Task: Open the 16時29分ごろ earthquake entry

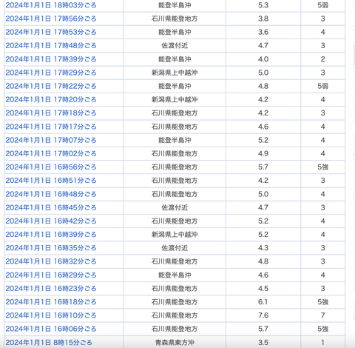Action: (x=51, y=275)
